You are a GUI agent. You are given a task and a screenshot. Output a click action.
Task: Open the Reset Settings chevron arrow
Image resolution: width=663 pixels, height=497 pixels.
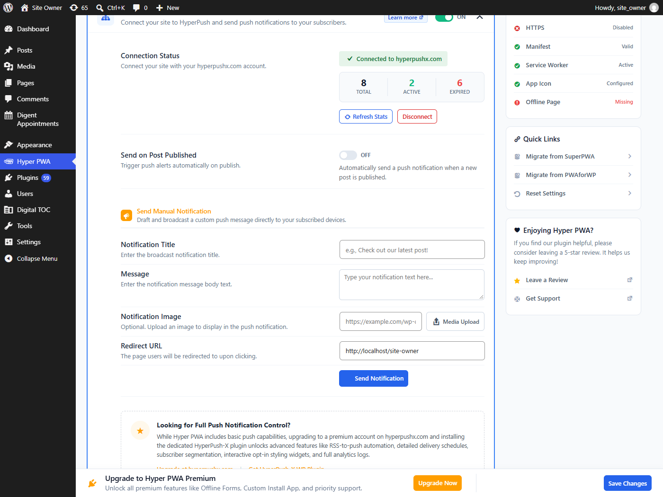point(629,193)
